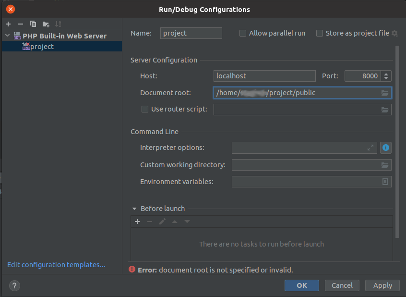This screenshot has width=406, height=297.
Task: Collapse the Before launch section
Action: tap(134, 209)
